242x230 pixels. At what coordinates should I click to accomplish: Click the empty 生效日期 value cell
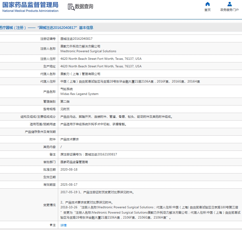(150, 177)
